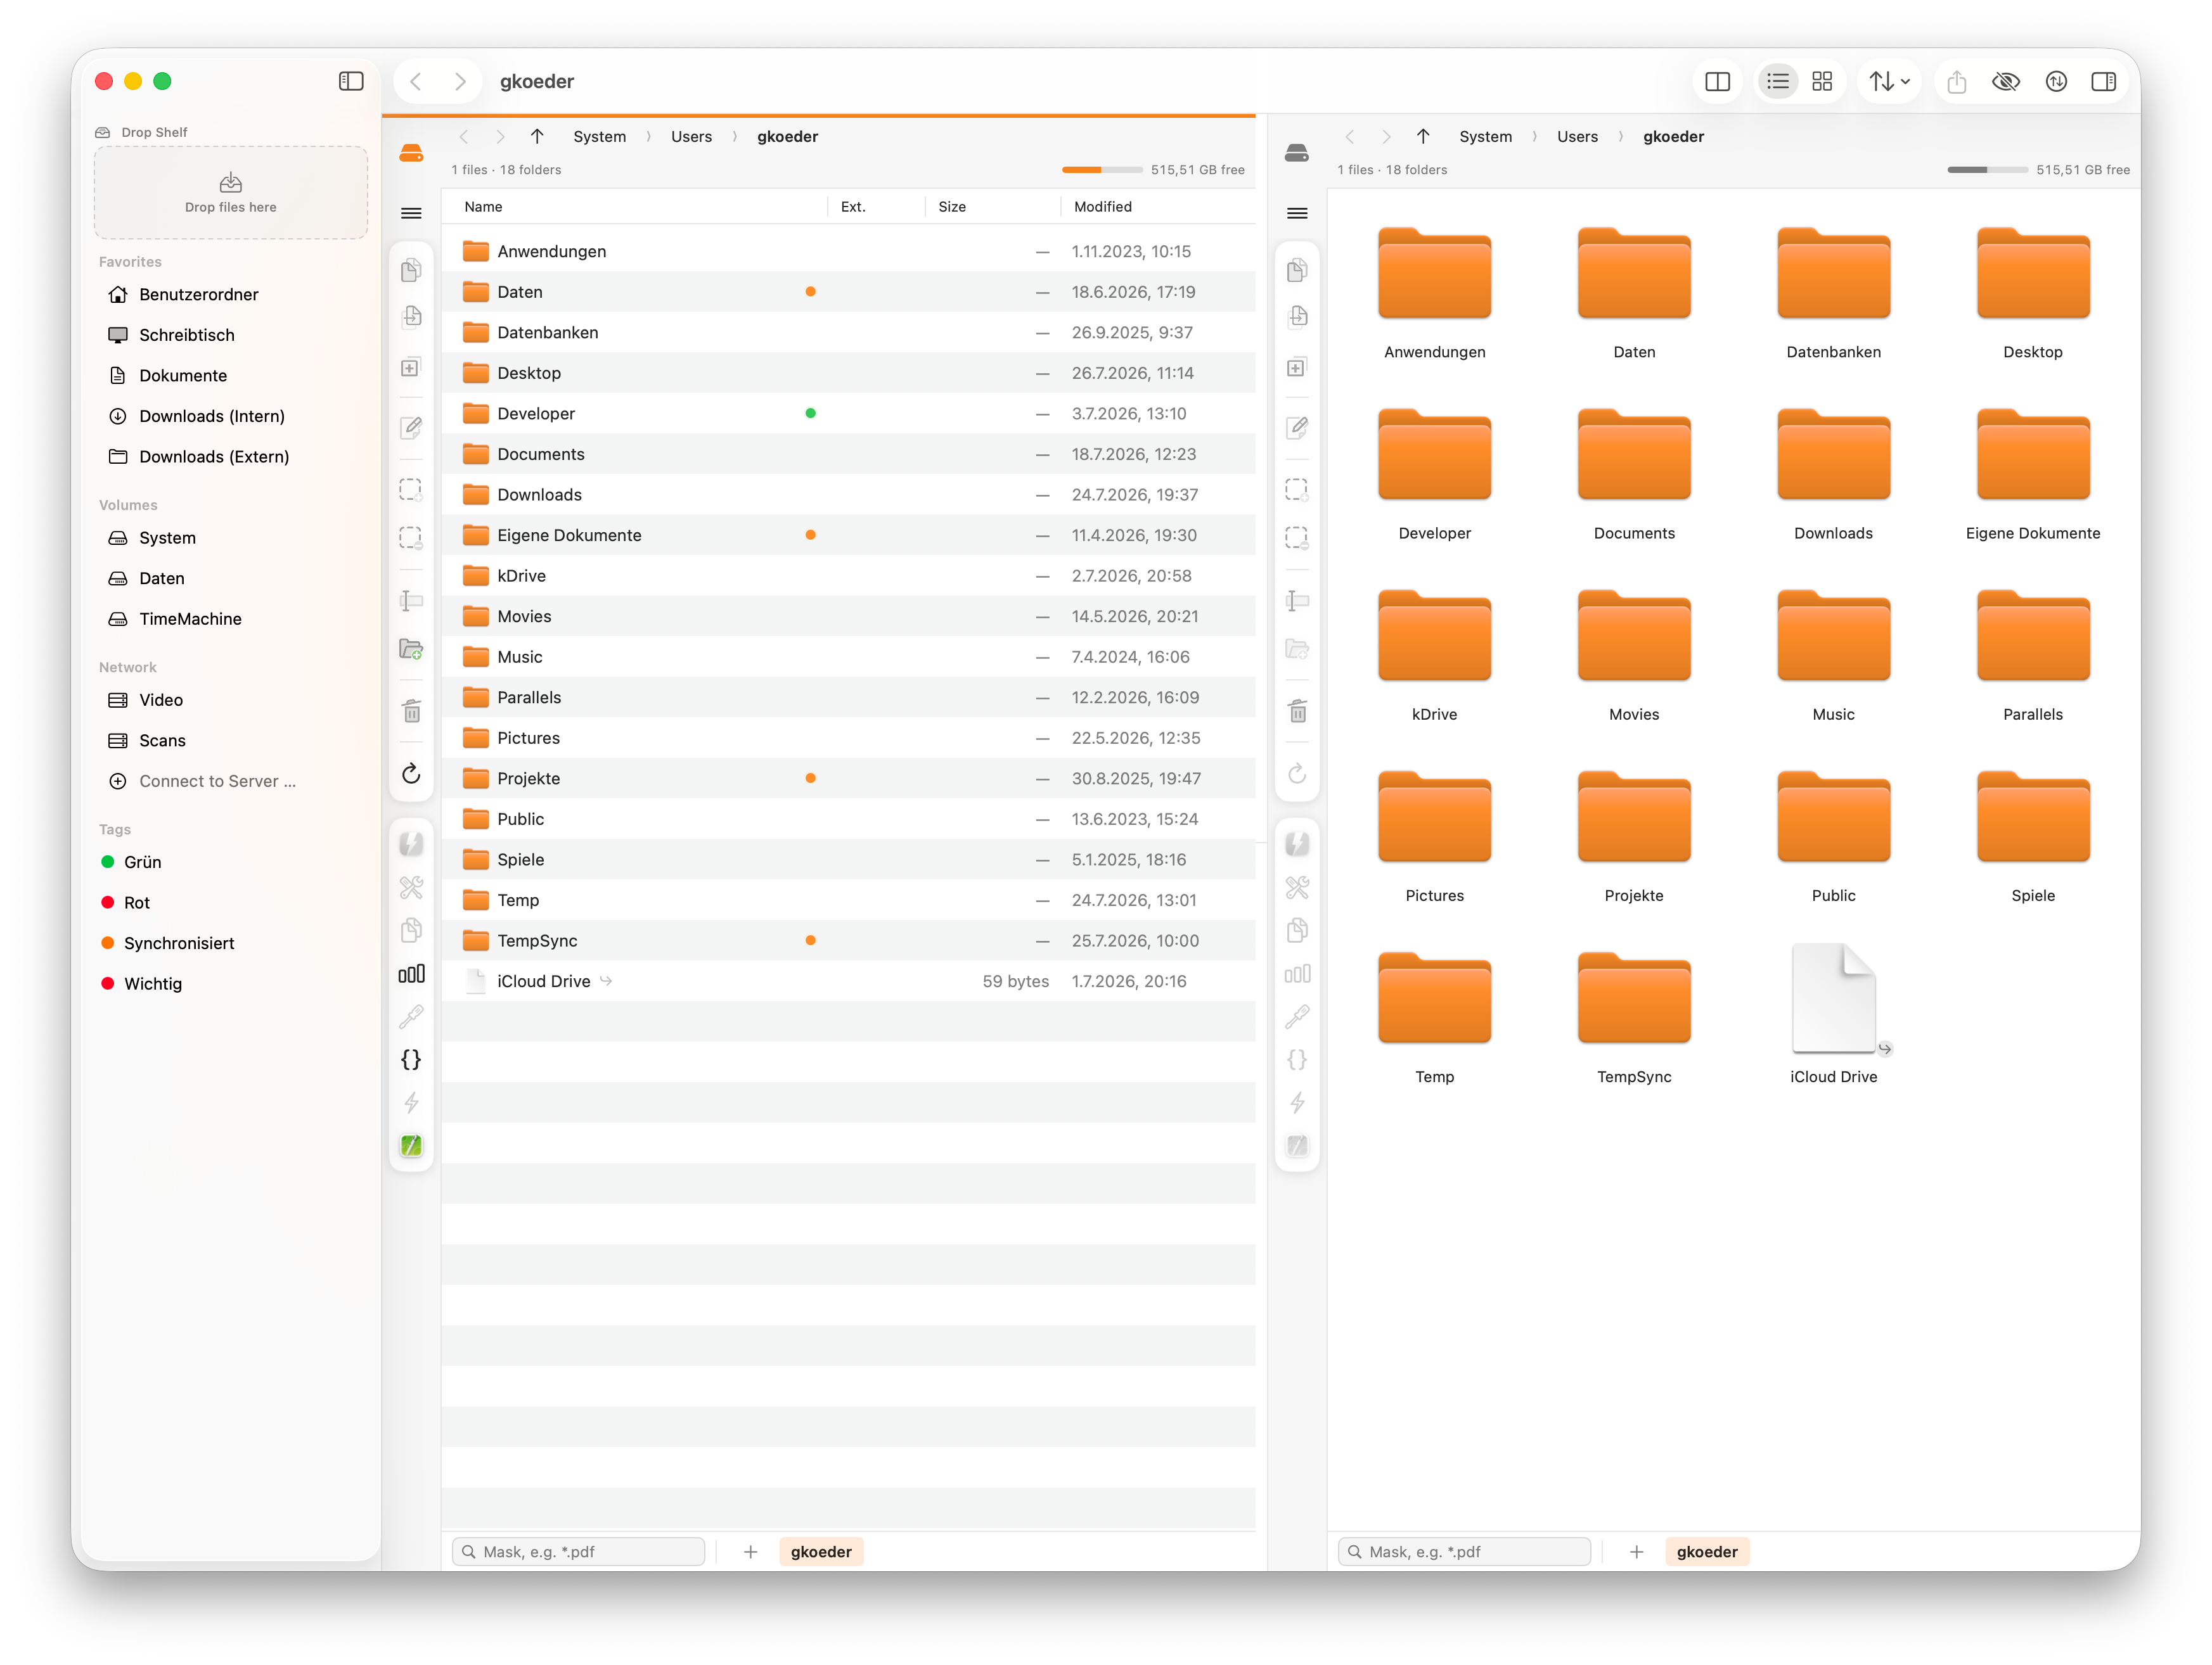Click the add-to-selection icon in left pane toolbar
2212x1665 pixels.
[x=411, y=490]
